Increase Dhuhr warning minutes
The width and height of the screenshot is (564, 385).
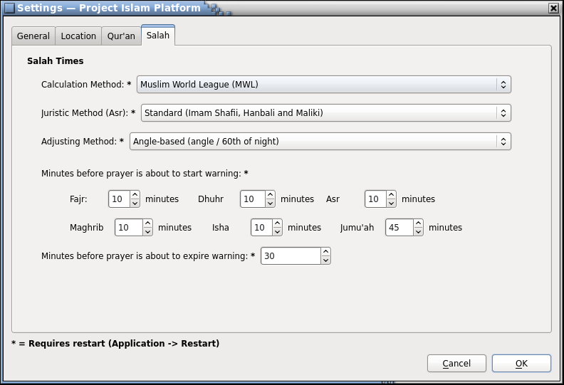[x=270, y=195]
